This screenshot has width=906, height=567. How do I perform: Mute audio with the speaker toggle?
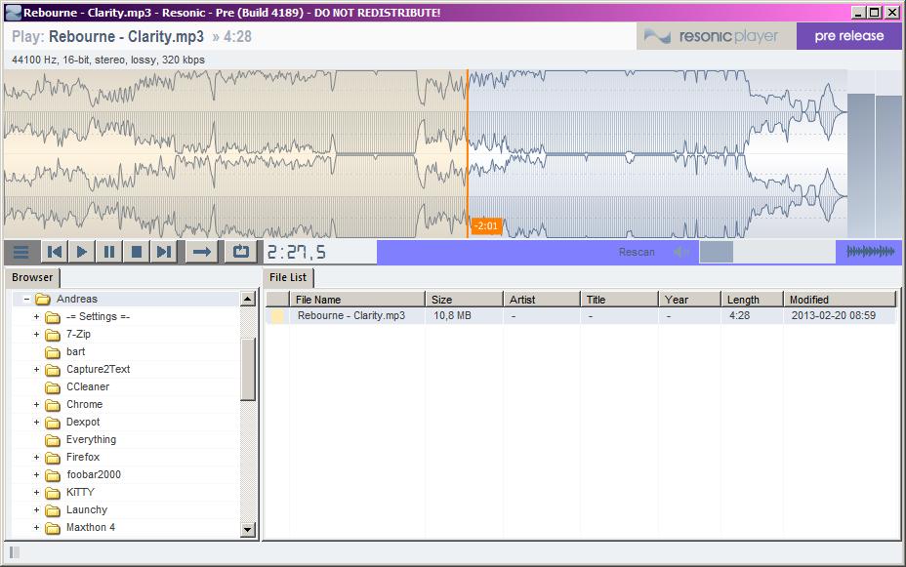680,252
